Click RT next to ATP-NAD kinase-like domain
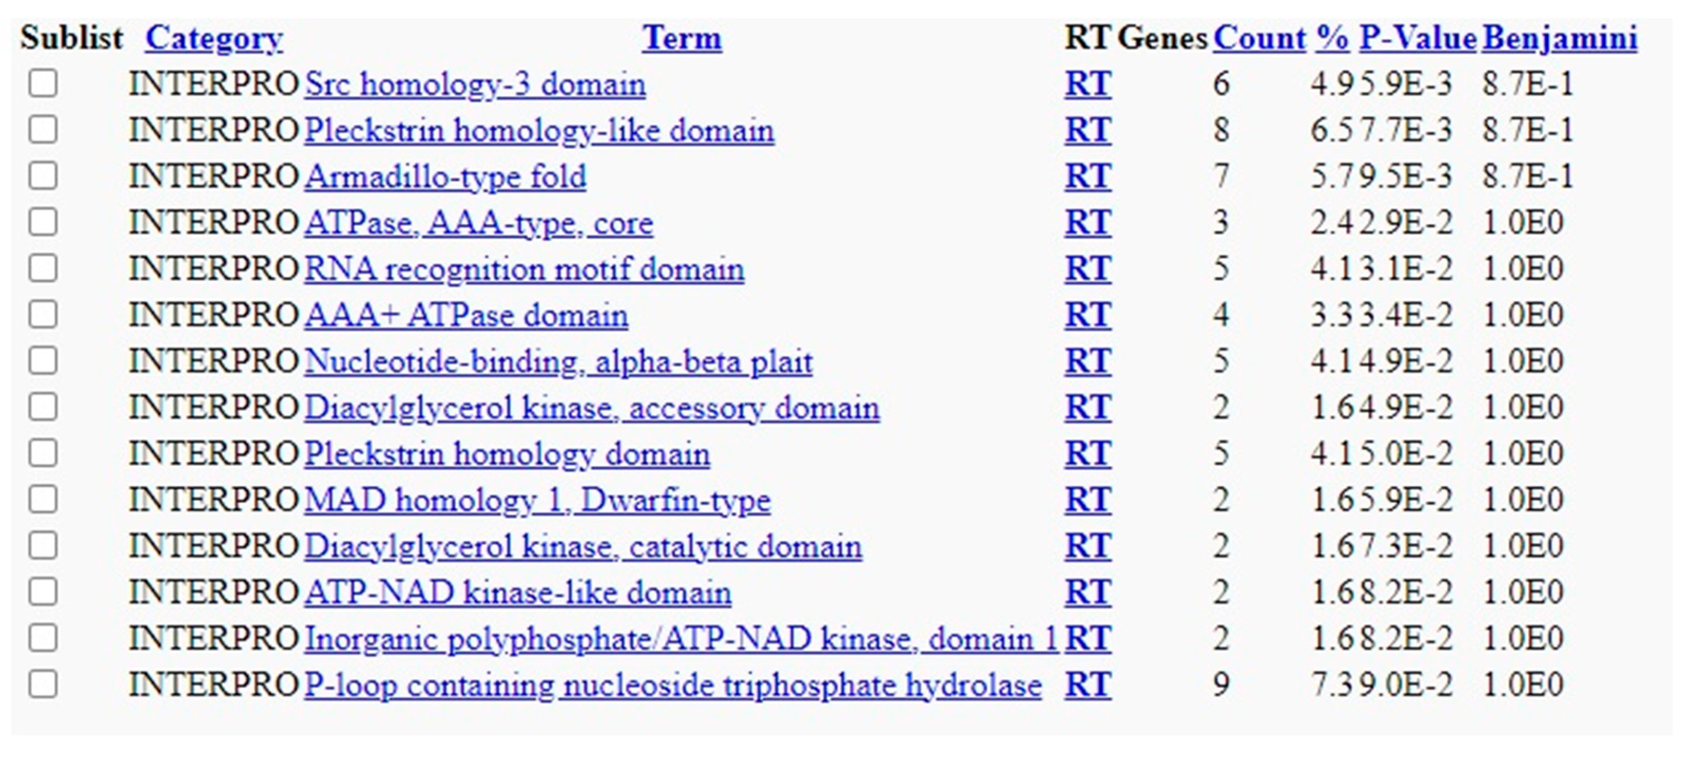 (x=1088, y=591)
